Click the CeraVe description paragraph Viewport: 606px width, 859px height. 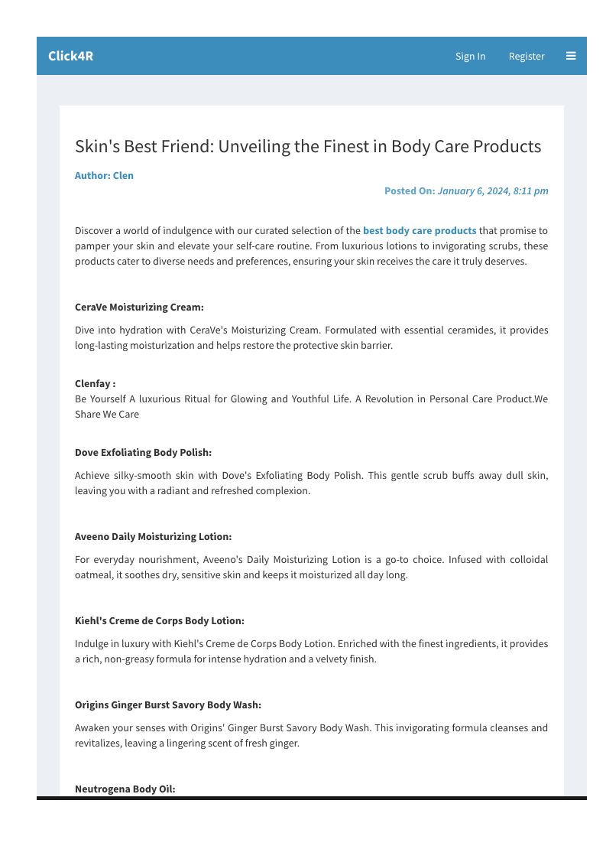tap(311, 337)
